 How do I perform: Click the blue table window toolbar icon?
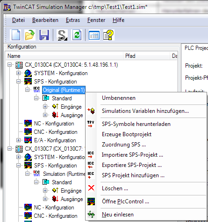(x=94, y=35)
